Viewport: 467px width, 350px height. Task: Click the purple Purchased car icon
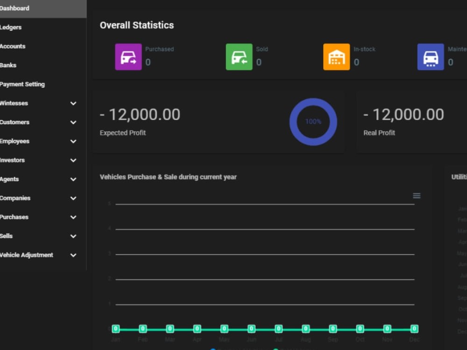pyautogui.click(x=128, y=57)
